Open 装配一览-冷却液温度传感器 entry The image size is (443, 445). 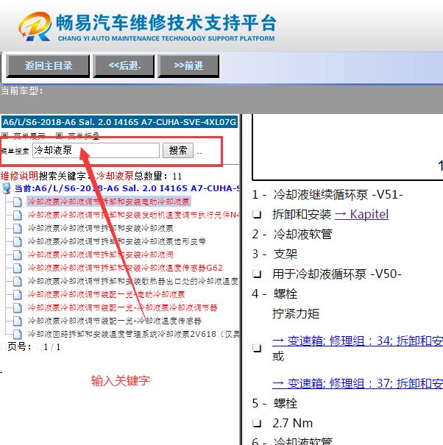115,321
